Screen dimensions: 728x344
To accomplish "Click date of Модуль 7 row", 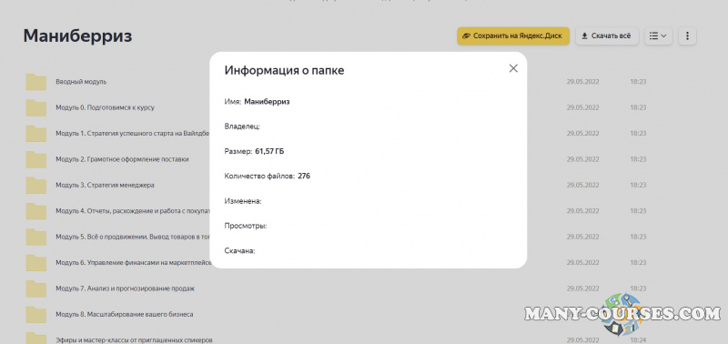I will [x=582, y=288].
